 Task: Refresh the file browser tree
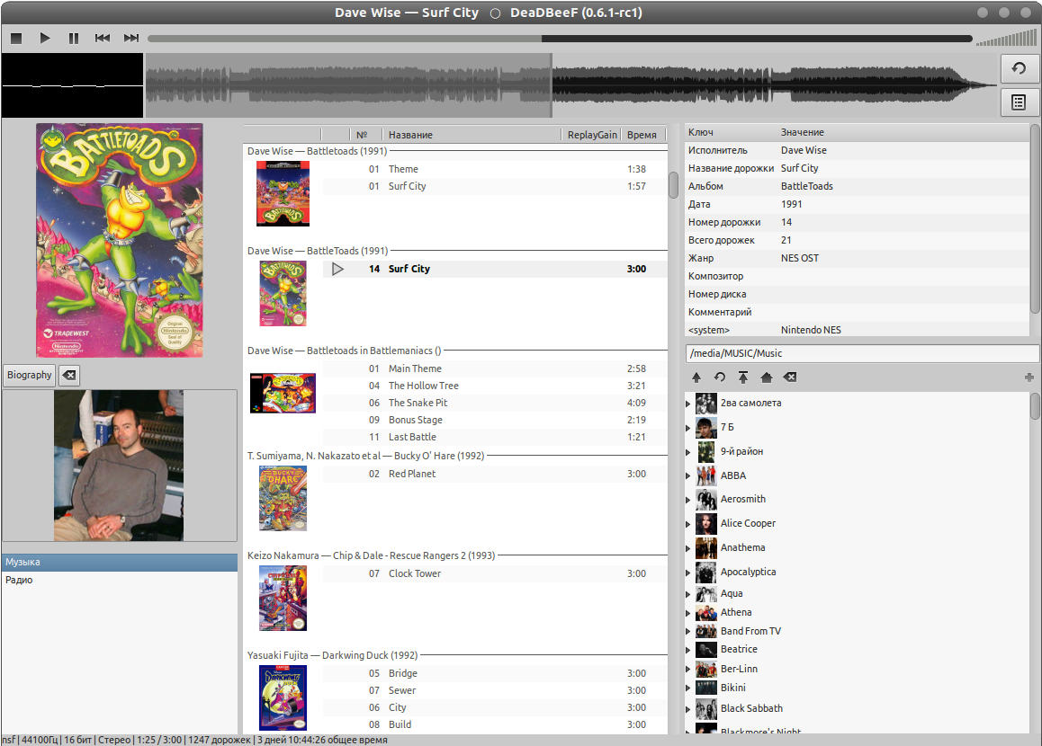[x=718, y=377]
